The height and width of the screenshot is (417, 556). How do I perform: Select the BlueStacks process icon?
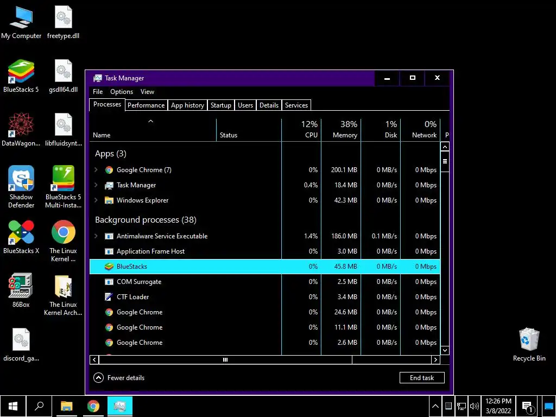pos(109,267)
